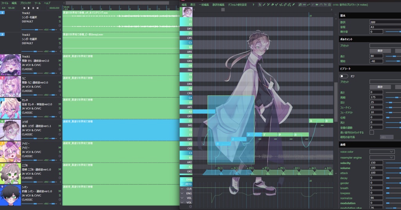Screen dimensions: 401x210
Task: Toggle waveform display icon
Action: click(x=317, y=5)
